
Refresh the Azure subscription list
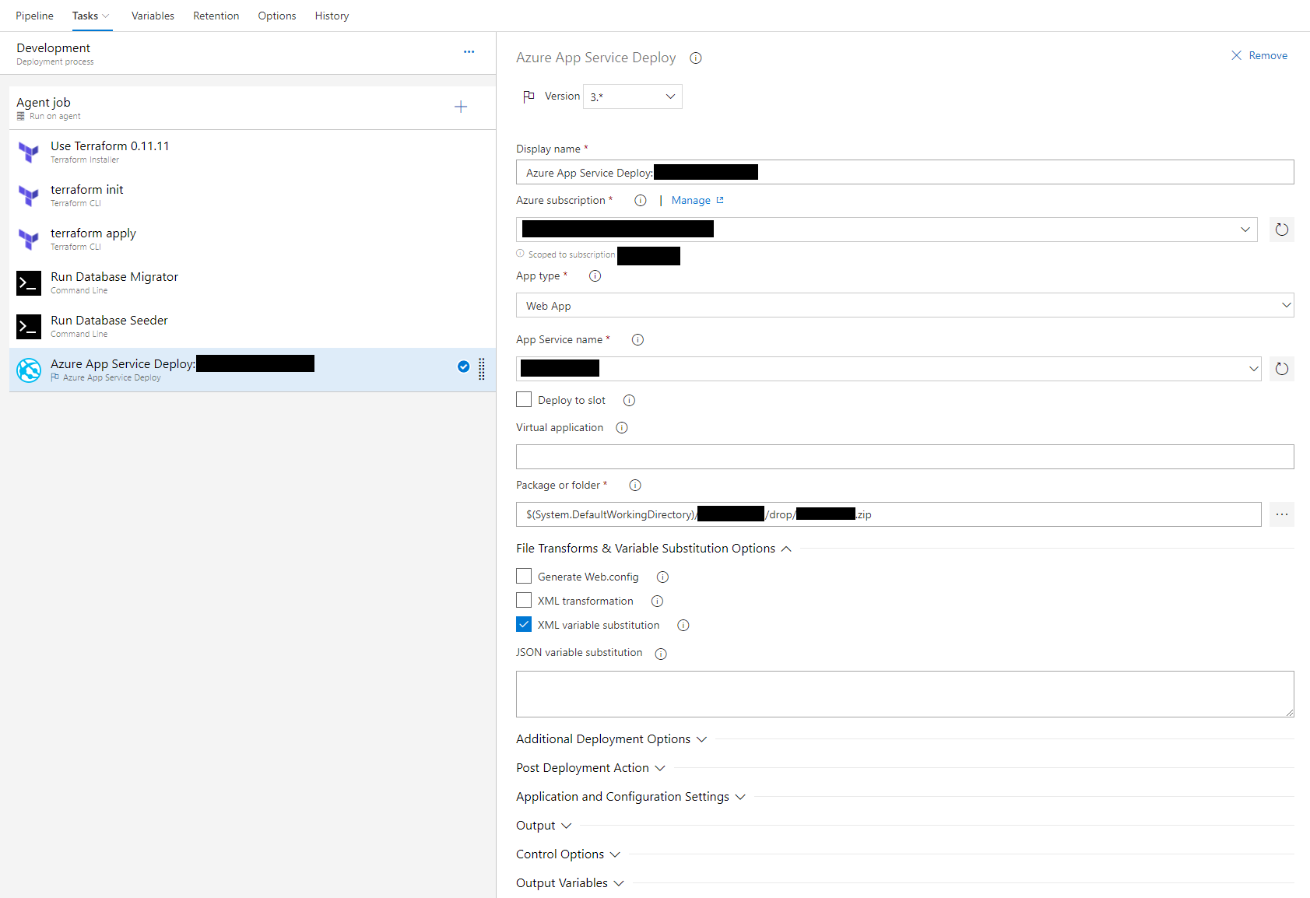coord(1282,230)
